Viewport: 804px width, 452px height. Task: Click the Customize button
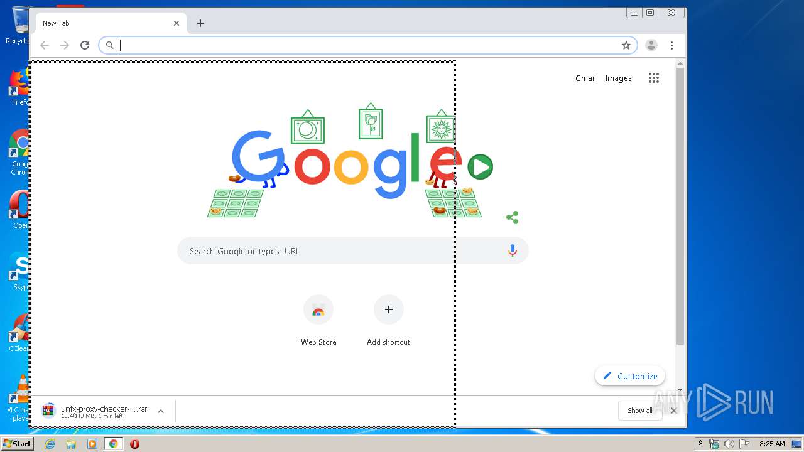pos(630,376)
